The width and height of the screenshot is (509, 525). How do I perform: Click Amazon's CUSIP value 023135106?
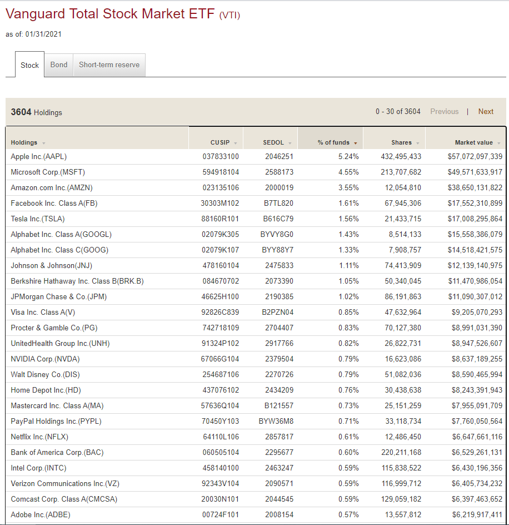pyautogui.click(x=221, y=187)
